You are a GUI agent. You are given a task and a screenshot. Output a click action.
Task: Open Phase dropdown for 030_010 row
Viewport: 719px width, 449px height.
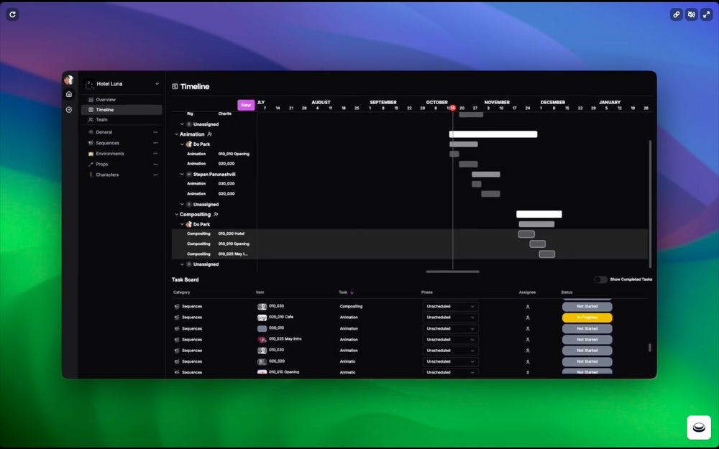pos(450,328)
